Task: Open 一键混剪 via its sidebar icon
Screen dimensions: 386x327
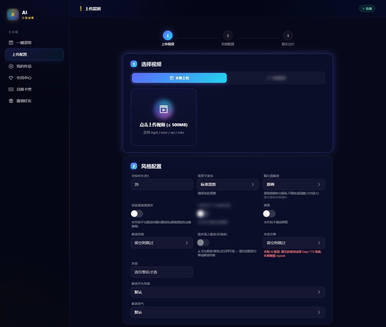Action: [11, 43]
